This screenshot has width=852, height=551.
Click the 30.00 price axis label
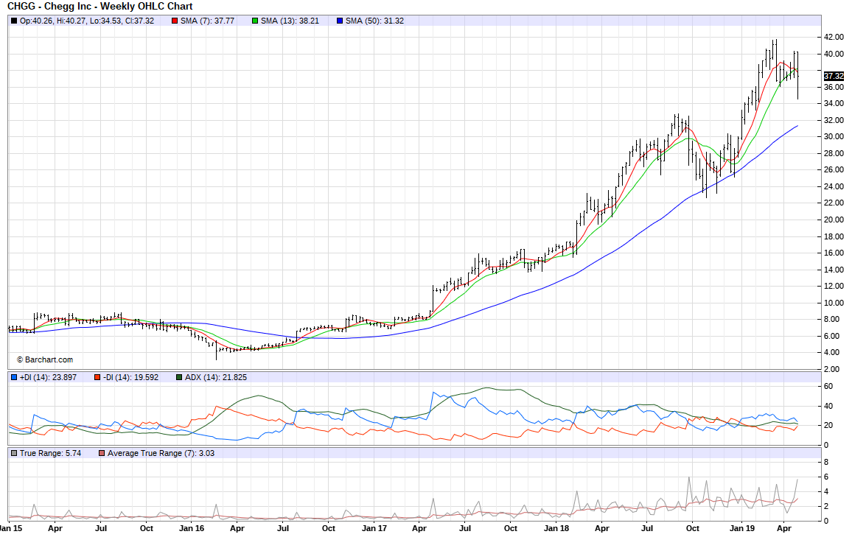(x=834, y=137)
